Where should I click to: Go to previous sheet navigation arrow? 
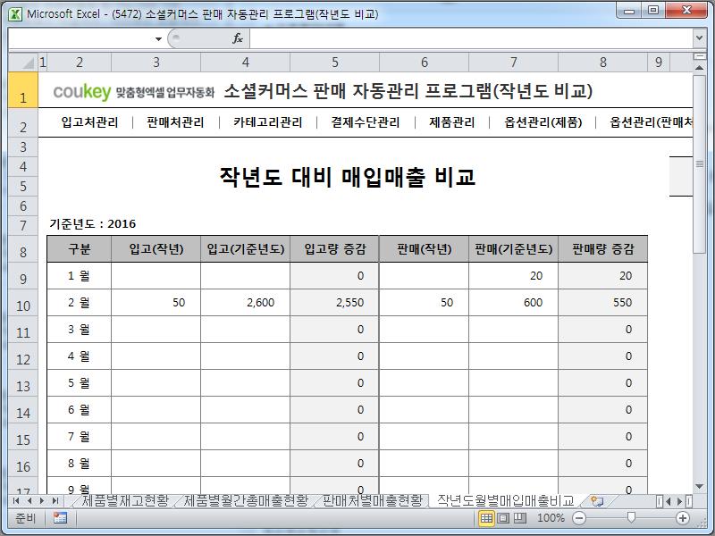[x=29, y=501]
